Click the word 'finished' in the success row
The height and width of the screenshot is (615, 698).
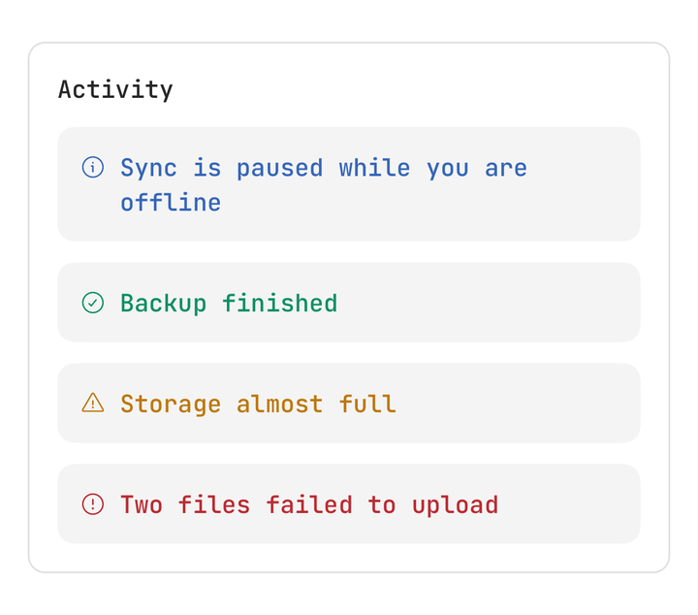pos(279,304)
